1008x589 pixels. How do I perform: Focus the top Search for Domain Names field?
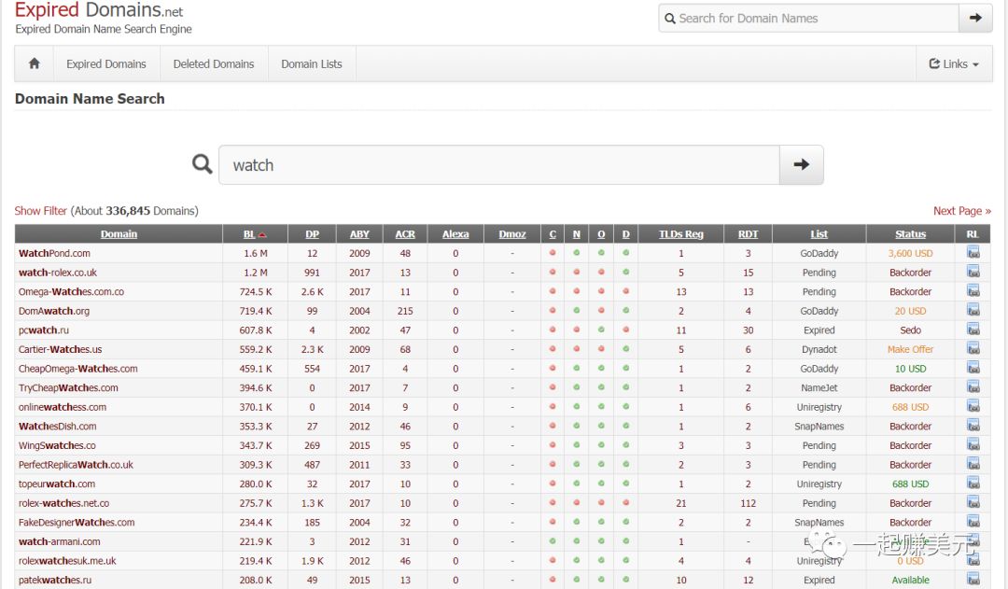pos(808,18)
